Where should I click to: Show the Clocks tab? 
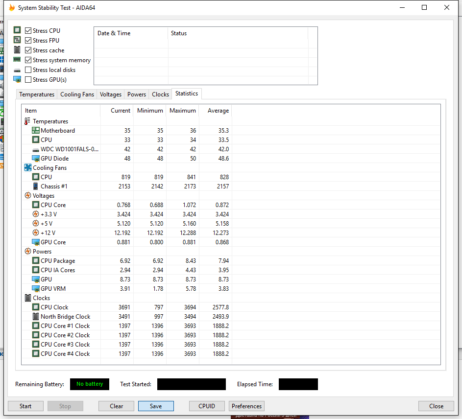click(160, 94)
